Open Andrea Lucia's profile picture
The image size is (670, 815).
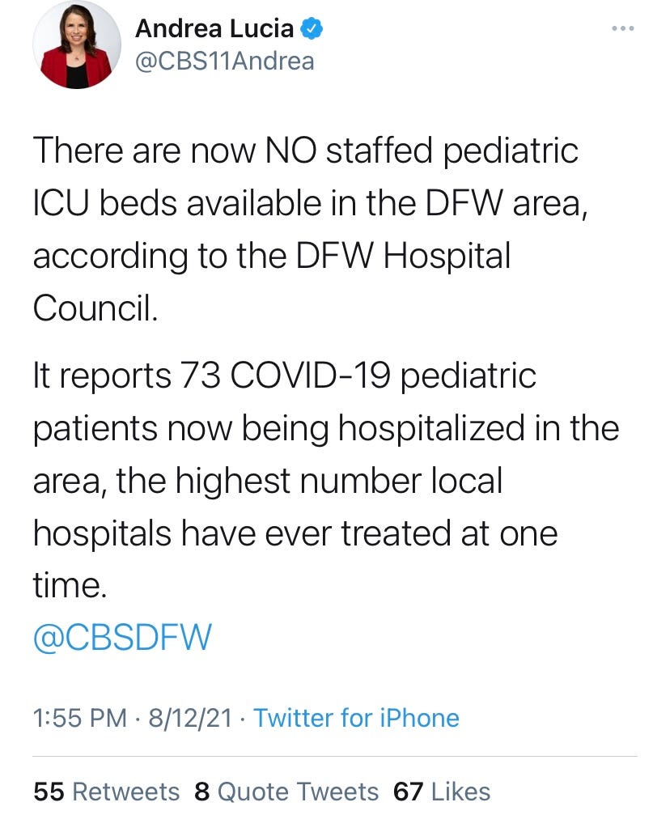pos(77,45)
